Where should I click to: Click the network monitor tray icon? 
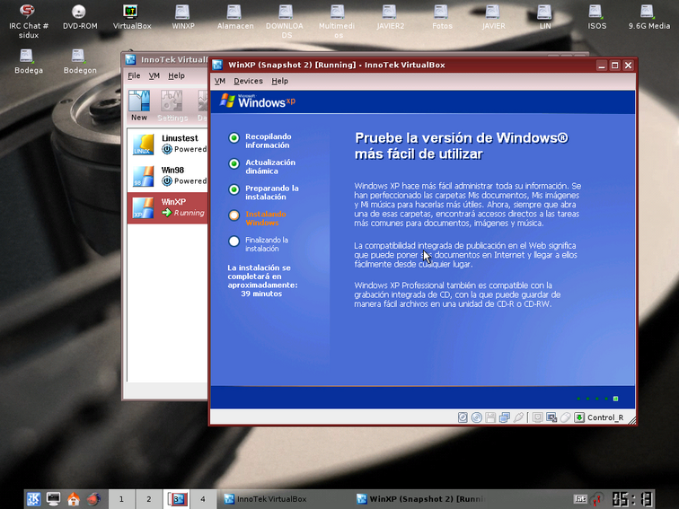pyautogui.click(x=597, y=499)
